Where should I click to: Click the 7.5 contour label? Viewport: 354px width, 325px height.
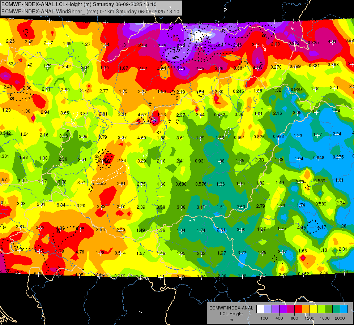click(176, 51)
